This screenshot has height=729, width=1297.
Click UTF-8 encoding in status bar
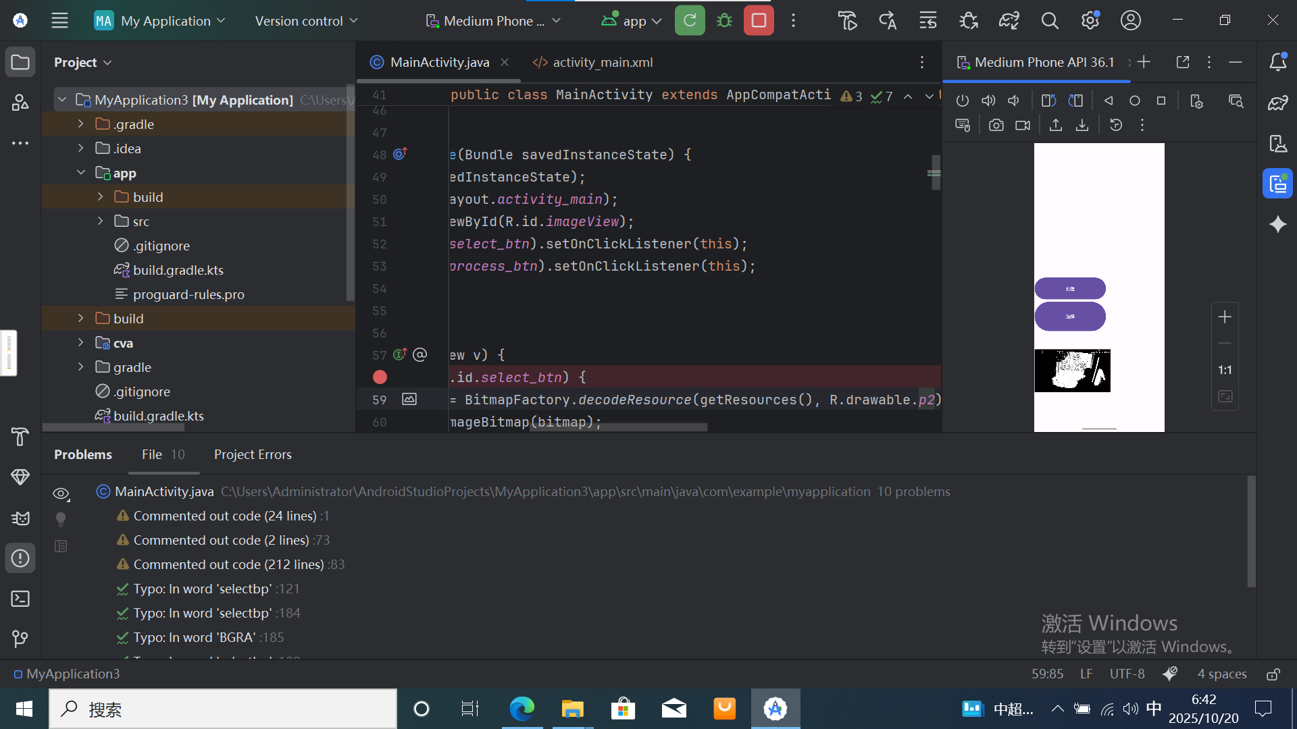[1127, 674]
